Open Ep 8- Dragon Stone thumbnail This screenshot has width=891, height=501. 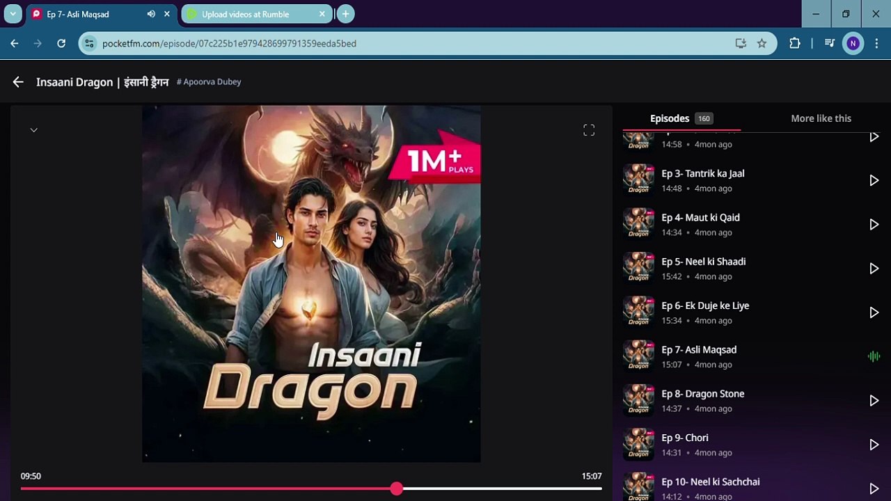tap(638, 400)
